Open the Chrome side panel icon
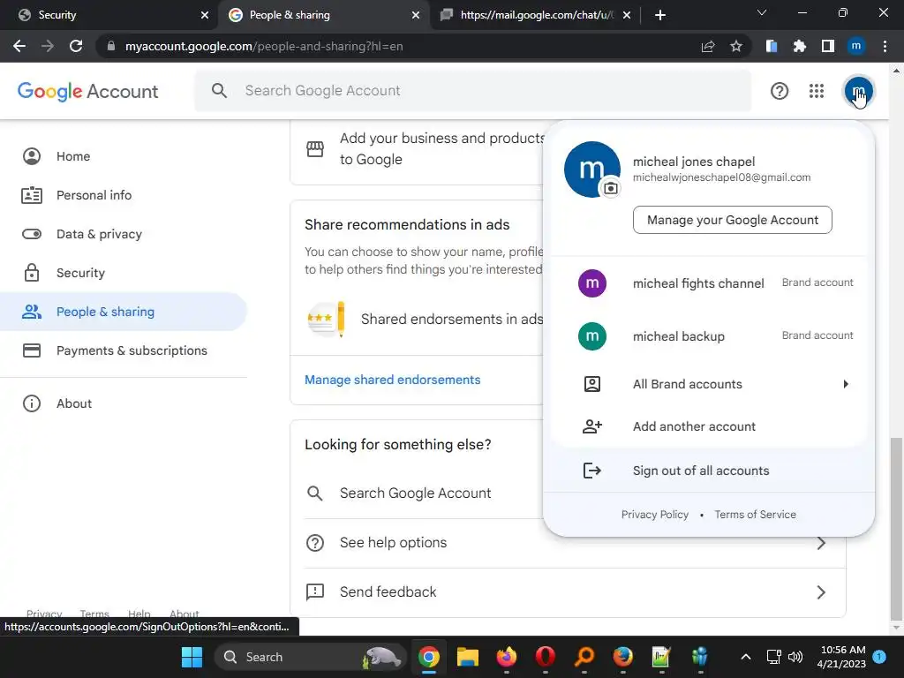904x678 pixels. pyautogui.click(x=828, y=46)
